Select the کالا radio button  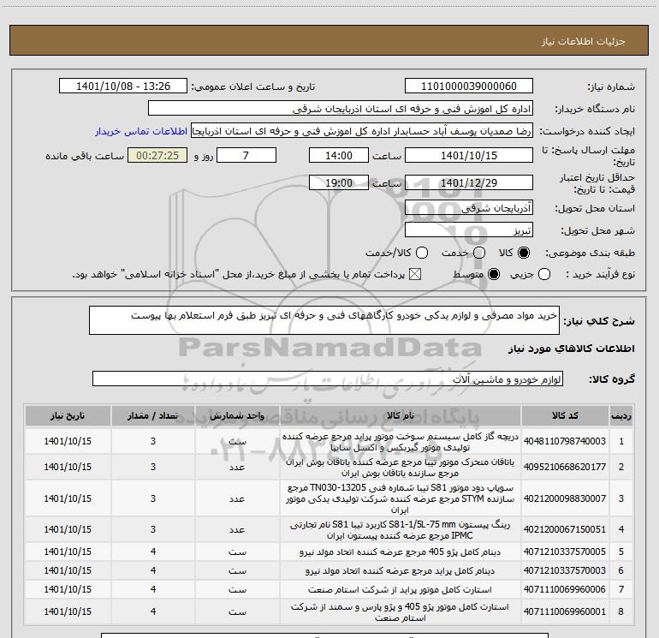(x=524, y=253)
